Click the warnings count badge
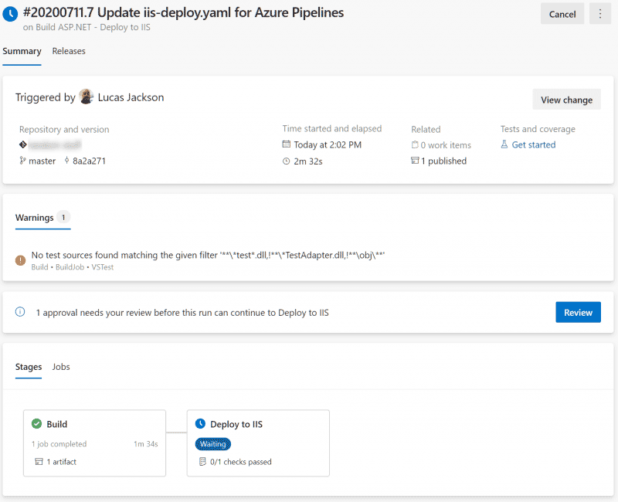This screenshot has height=502, width=618. pyautogui.click(x=63, y=217)
